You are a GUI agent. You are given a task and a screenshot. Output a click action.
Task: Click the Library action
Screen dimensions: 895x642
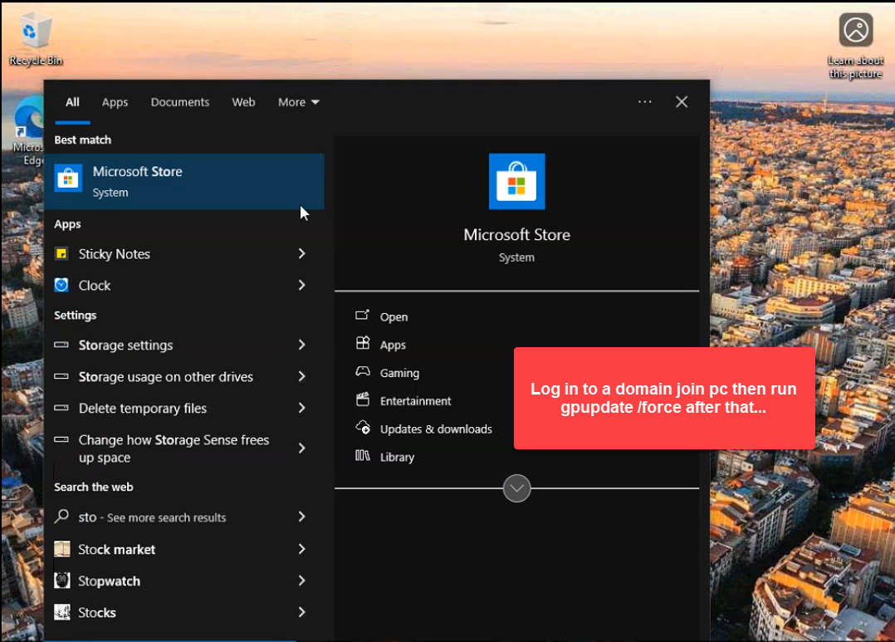(397, 457)
